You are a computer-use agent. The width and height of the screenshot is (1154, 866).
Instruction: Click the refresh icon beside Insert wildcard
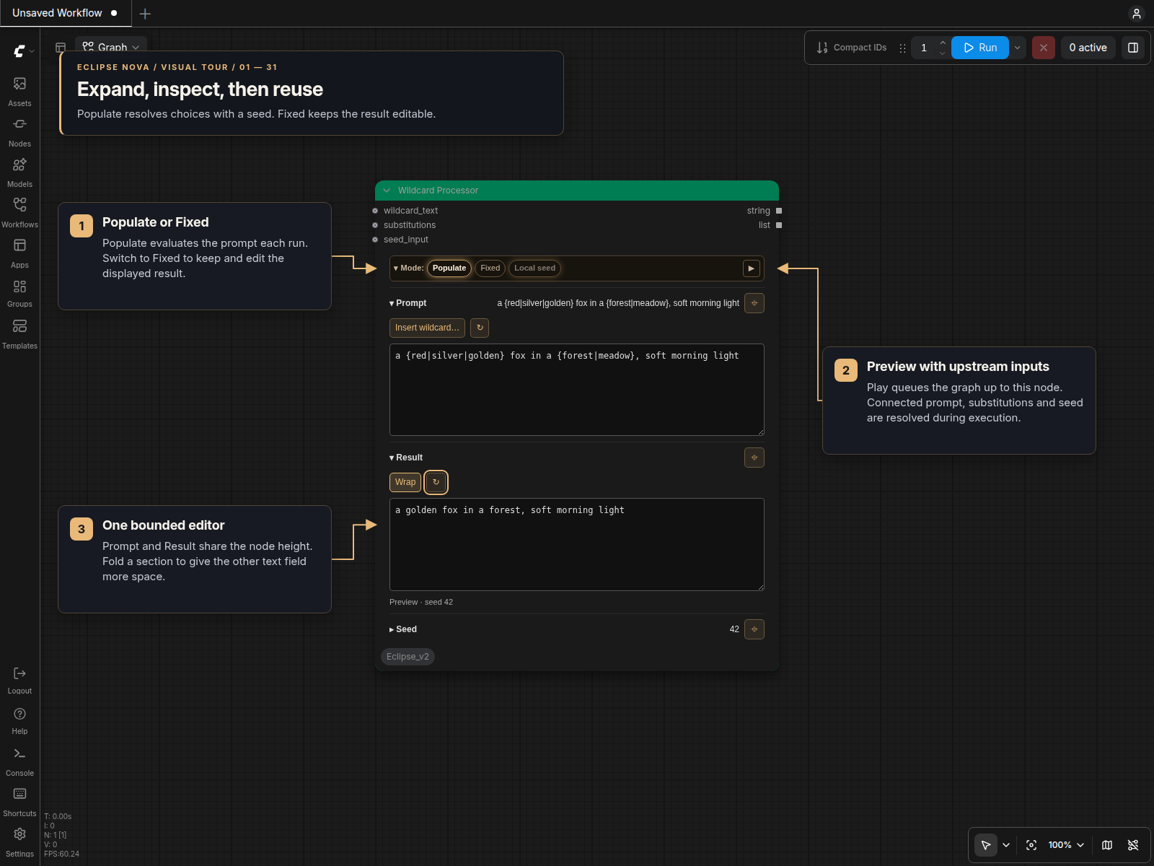[x=480, y=328]
